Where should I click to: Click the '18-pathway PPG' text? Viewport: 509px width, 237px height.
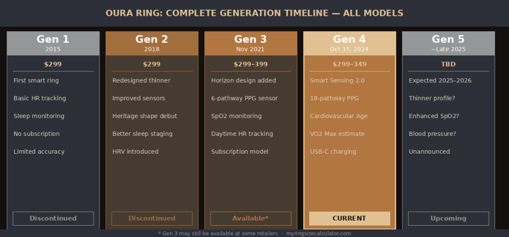335,98
